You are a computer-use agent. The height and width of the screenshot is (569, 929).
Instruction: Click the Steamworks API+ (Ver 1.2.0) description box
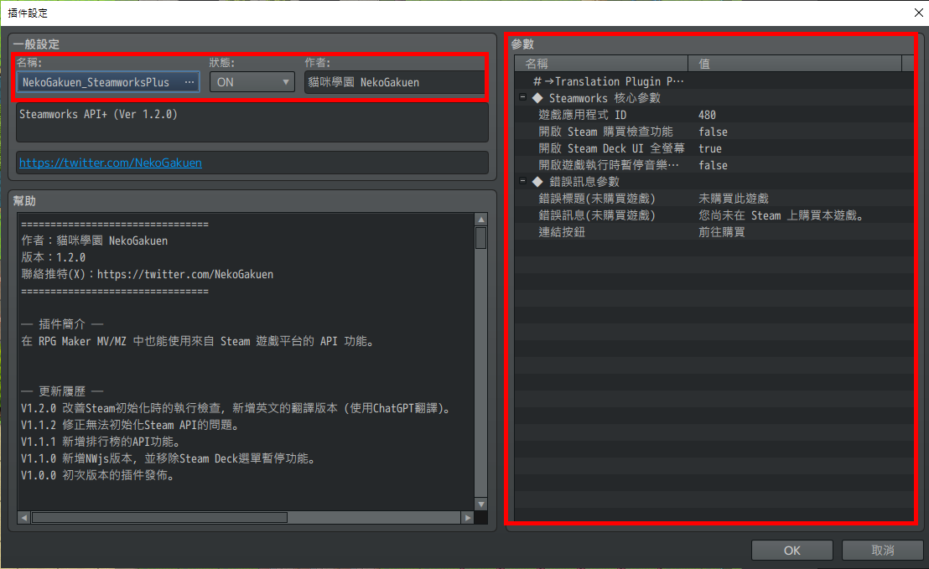[252, 122]
